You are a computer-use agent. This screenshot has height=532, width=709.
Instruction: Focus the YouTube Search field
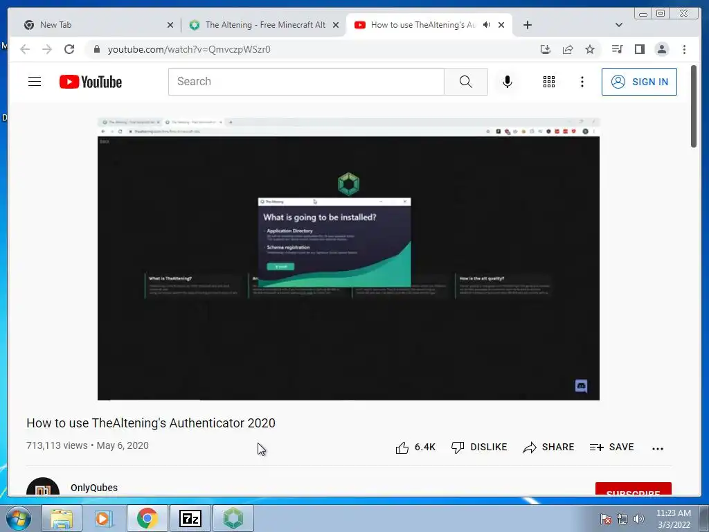(x=307, y=82)
